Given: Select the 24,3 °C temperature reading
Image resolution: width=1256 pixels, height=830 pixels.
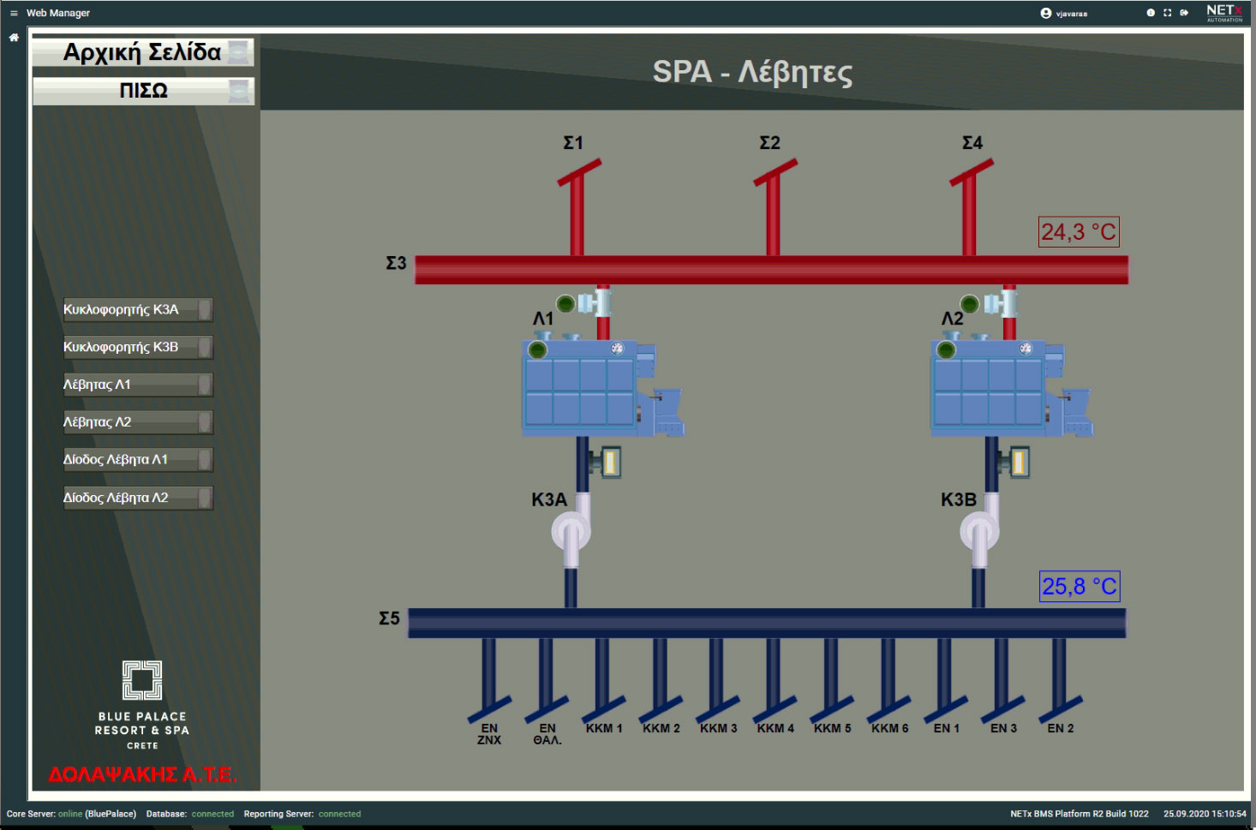Looking at the screenshot, I should [x=1079, y=231].
